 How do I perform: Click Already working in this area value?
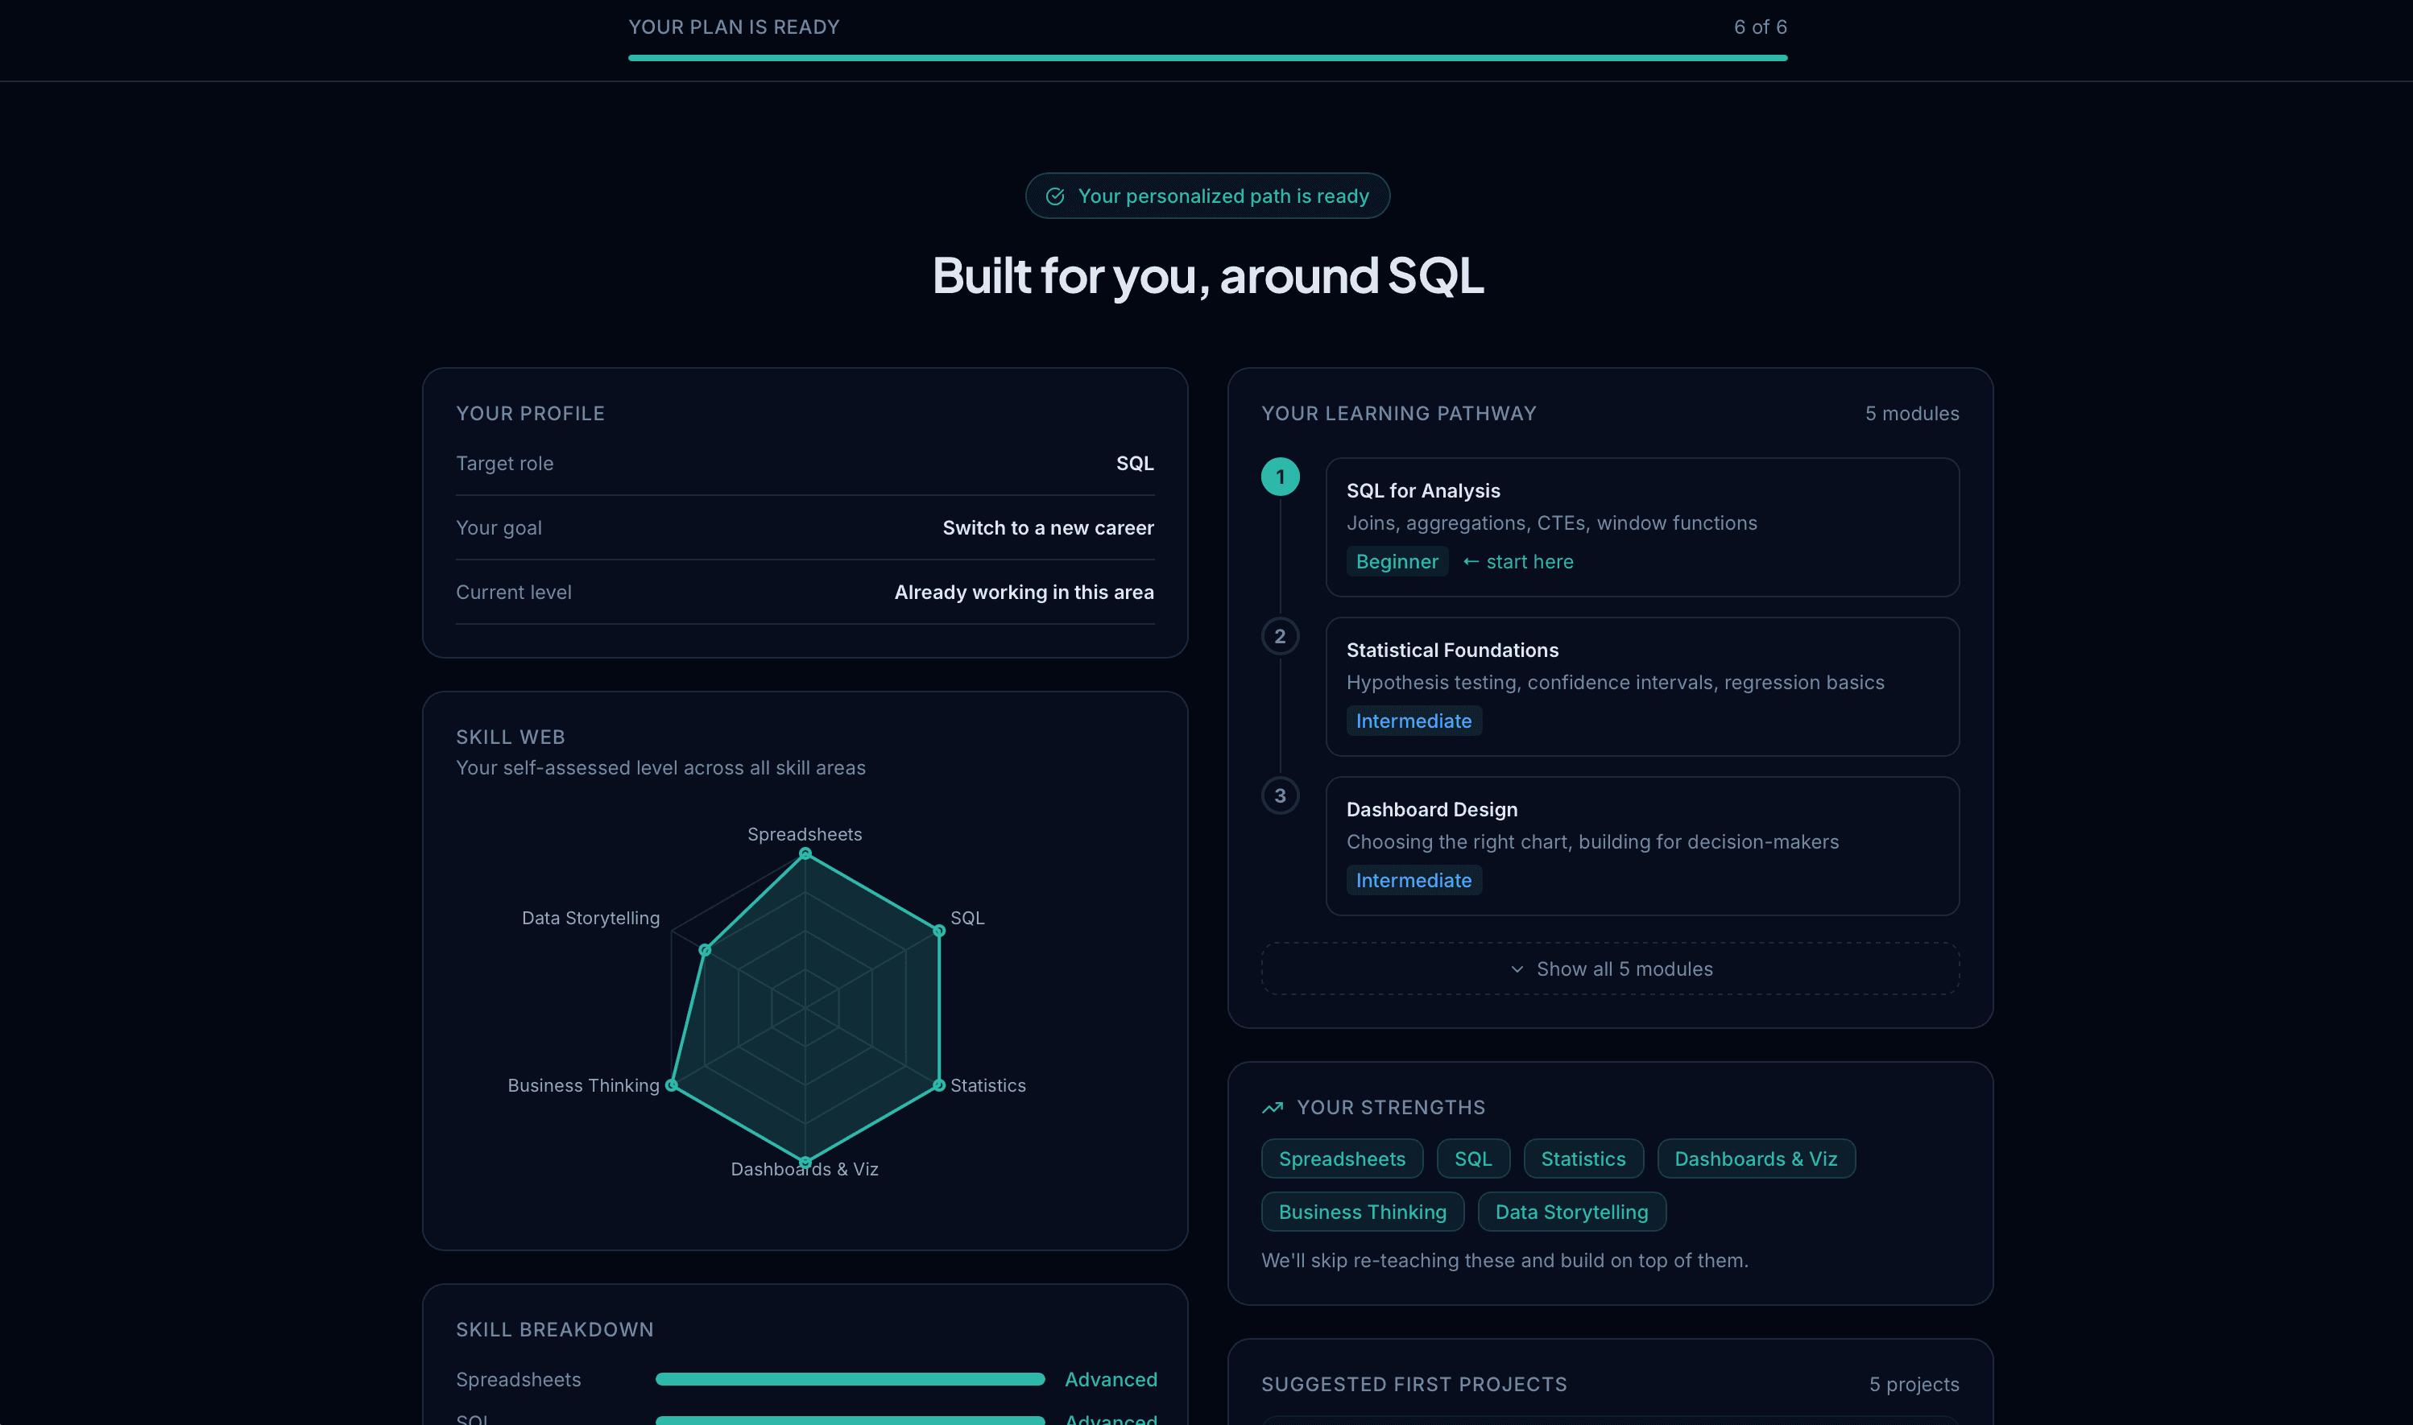(1024, 593)
